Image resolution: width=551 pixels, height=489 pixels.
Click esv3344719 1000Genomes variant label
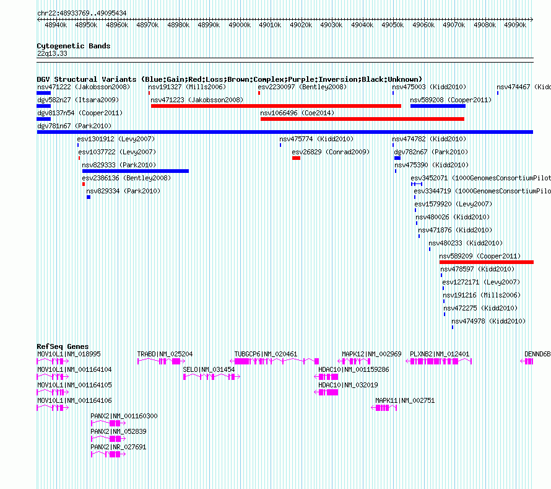tap(482, 191)
